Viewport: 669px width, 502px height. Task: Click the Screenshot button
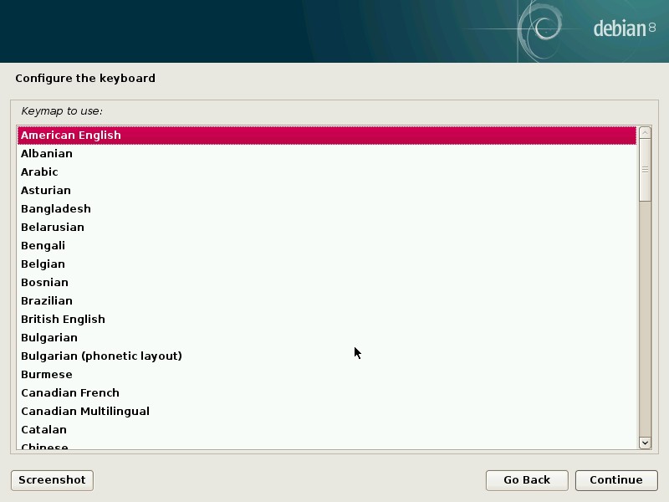[x=52, y=480]
